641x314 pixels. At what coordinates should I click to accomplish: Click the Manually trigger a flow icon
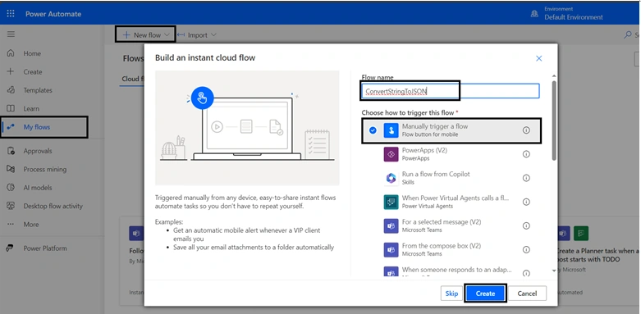(x=391, y=130)
